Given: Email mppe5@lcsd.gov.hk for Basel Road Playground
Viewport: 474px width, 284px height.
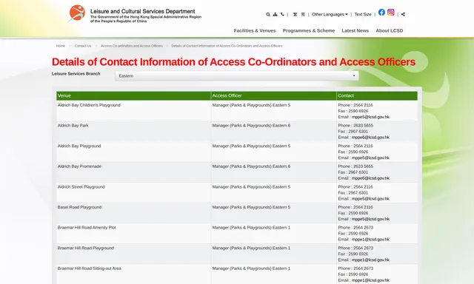Looking at the screenshot, I should (x=370, y=219).
